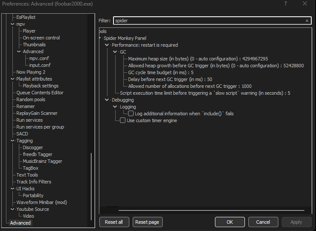
Task: Confirm preferences with OK
Action: click(230, 222)
